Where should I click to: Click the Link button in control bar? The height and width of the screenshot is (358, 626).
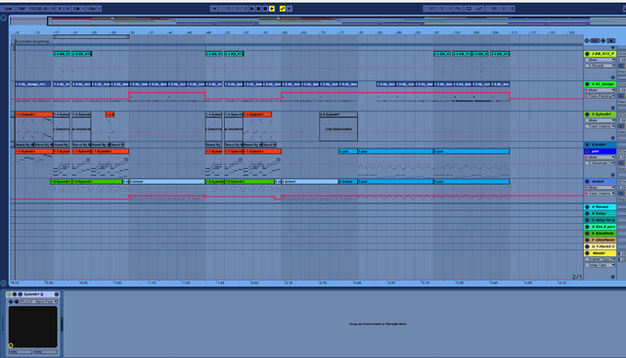click(8, 9)
